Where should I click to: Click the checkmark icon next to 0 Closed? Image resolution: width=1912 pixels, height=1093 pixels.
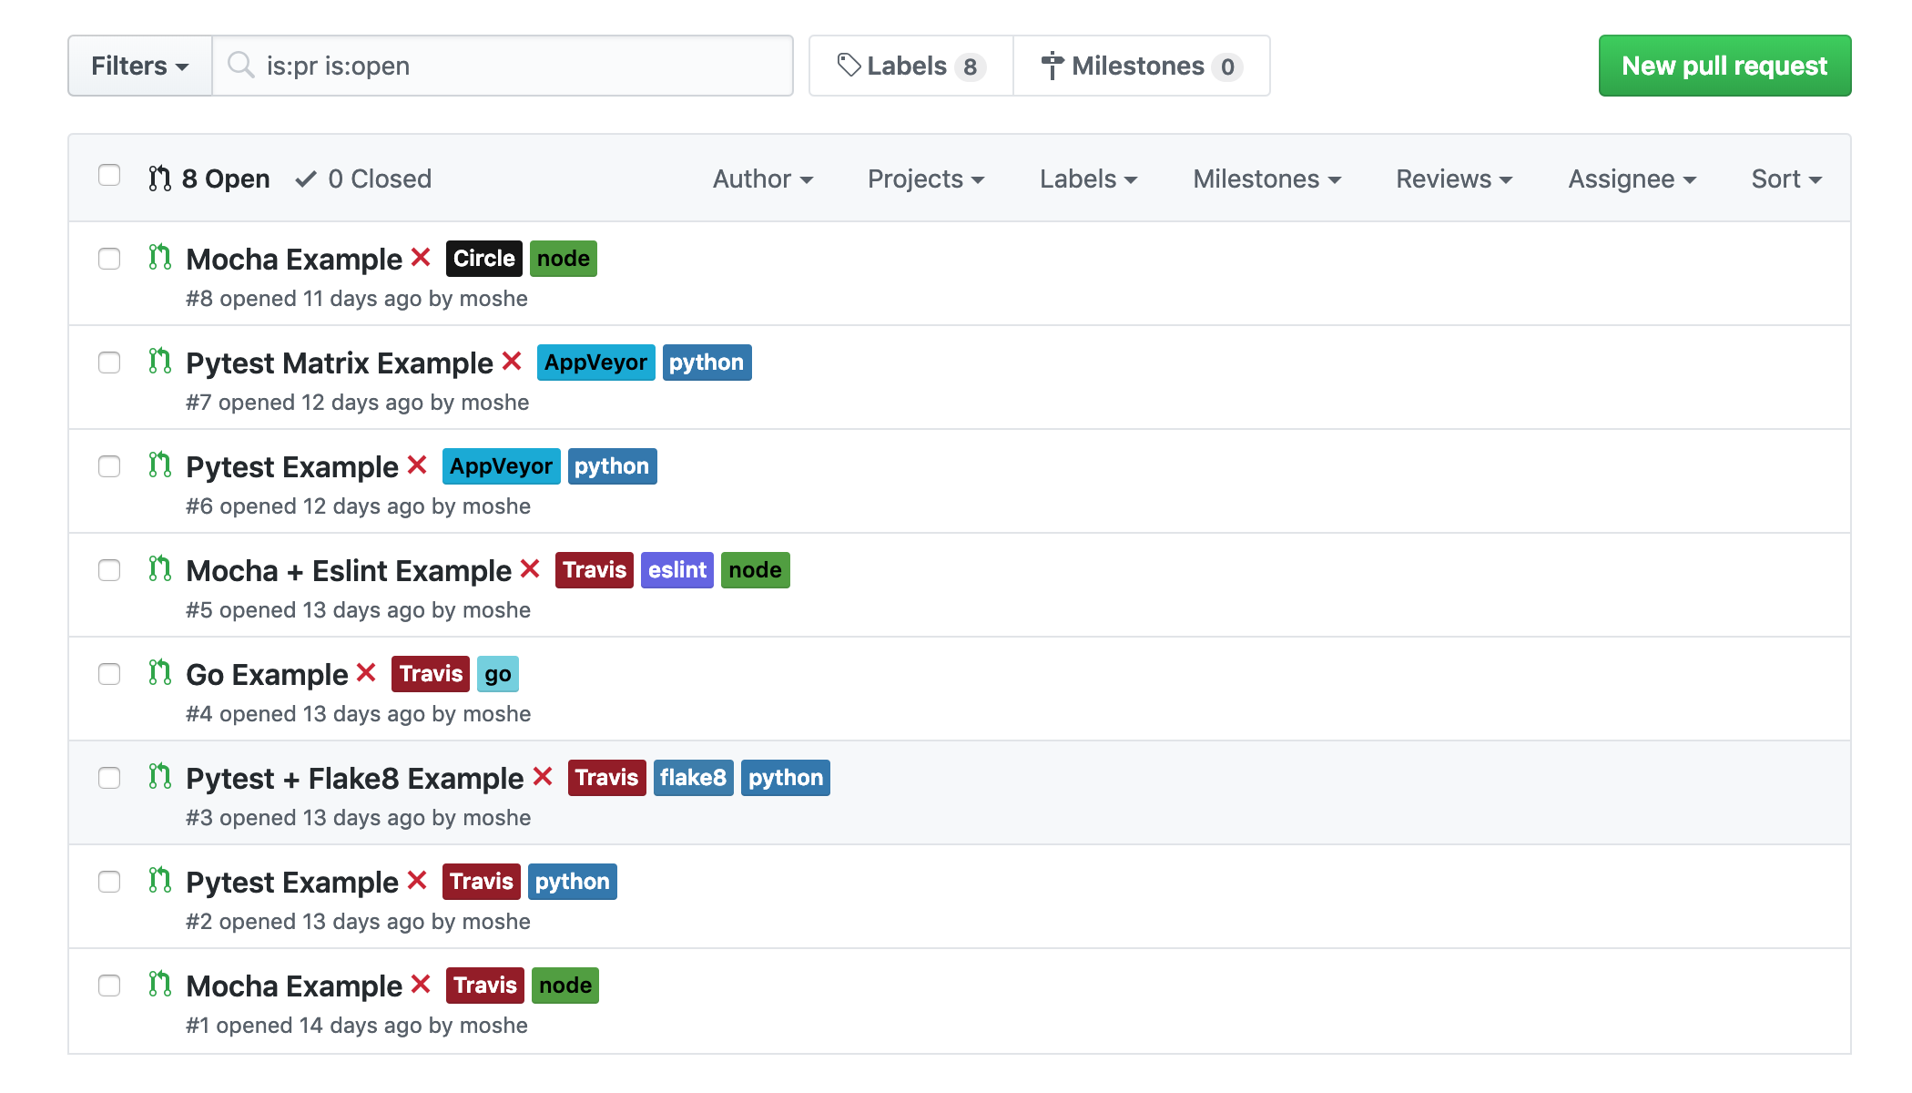(306, 179)
